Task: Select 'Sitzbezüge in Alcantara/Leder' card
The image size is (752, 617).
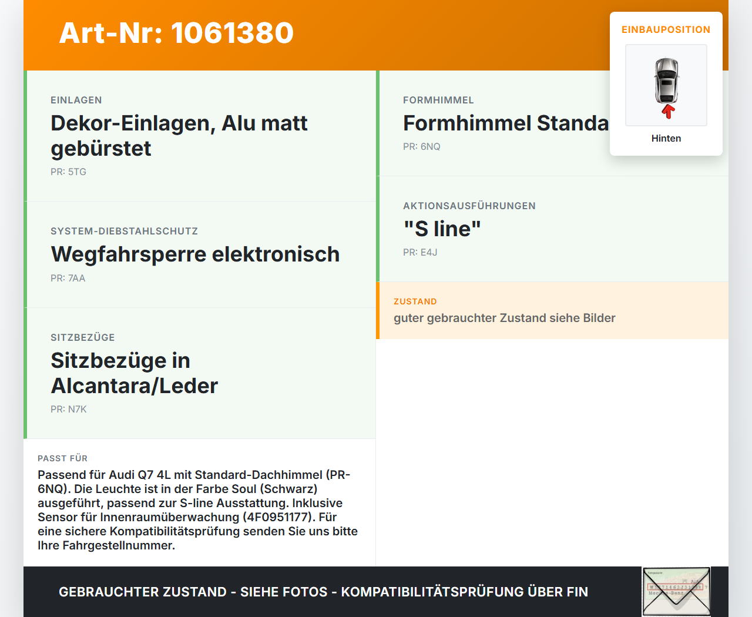Action: point(200,373)
